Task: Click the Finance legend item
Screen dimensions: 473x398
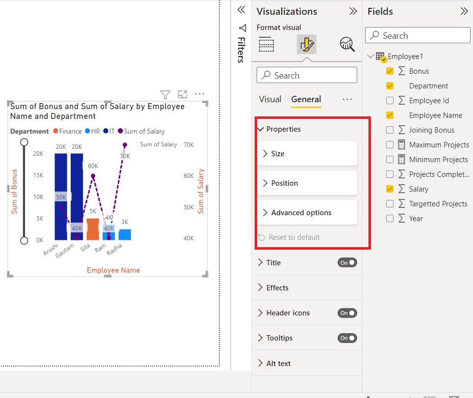Action: pos(67,131)
